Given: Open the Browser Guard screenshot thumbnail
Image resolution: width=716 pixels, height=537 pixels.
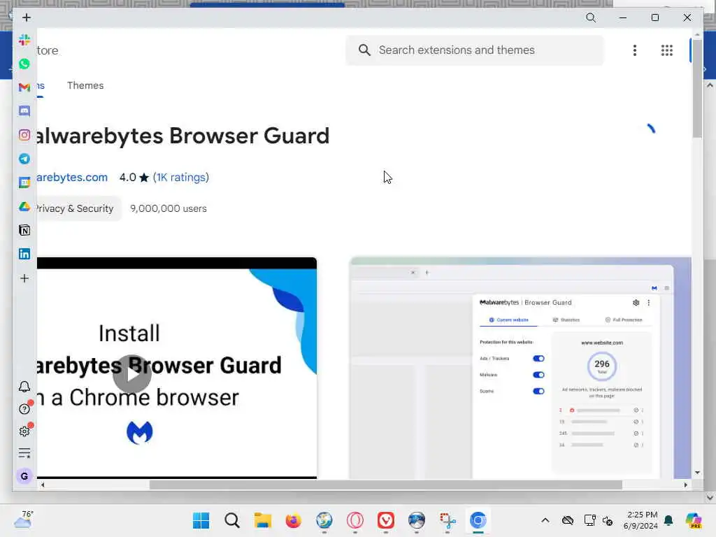Looking at the screenshot, I should 520,368.
